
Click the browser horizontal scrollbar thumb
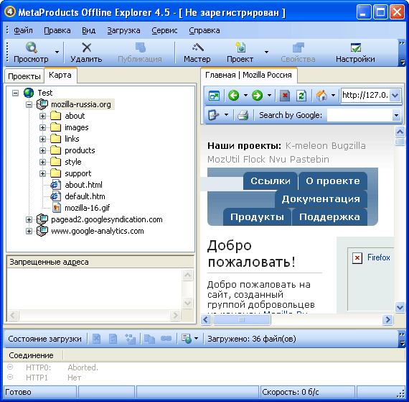coord(242,320)
